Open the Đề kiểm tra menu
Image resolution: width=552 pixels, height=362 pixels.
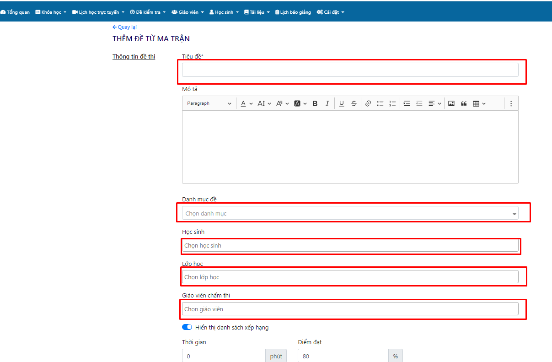point(148,12)
